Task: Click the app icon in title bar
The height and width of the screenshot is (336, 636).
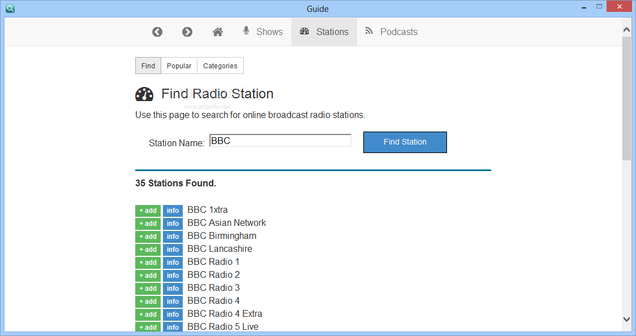Action: coord(10,8)
